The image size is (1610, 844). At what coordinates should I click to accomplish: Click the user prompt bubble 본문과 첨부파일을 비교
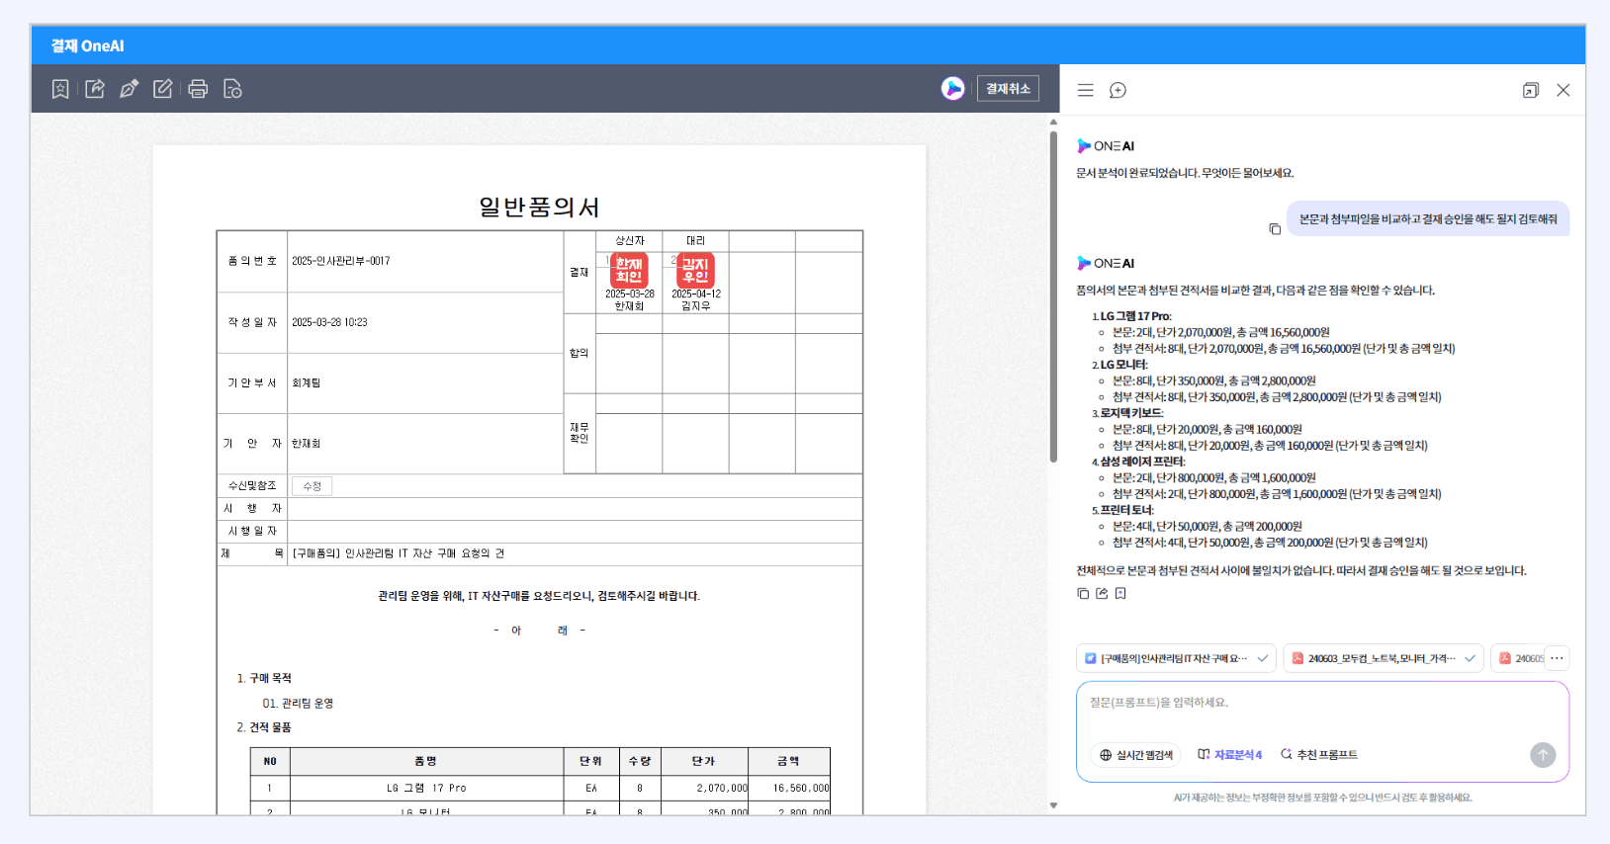tap(1428, 219)
